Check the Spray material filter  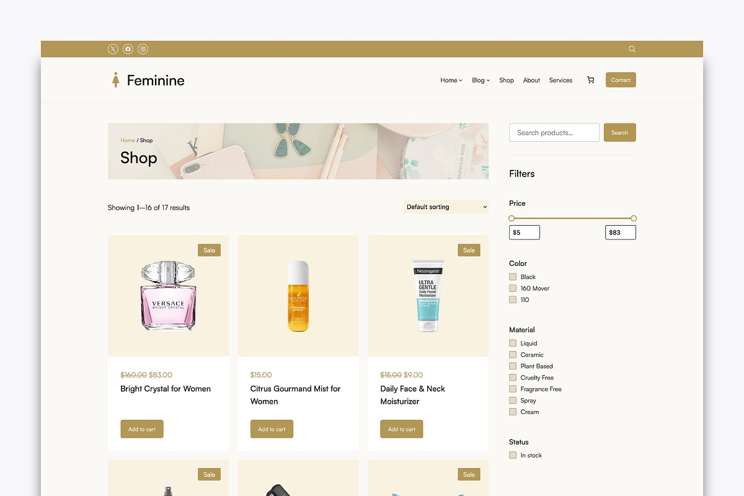[x=513, y=401]
